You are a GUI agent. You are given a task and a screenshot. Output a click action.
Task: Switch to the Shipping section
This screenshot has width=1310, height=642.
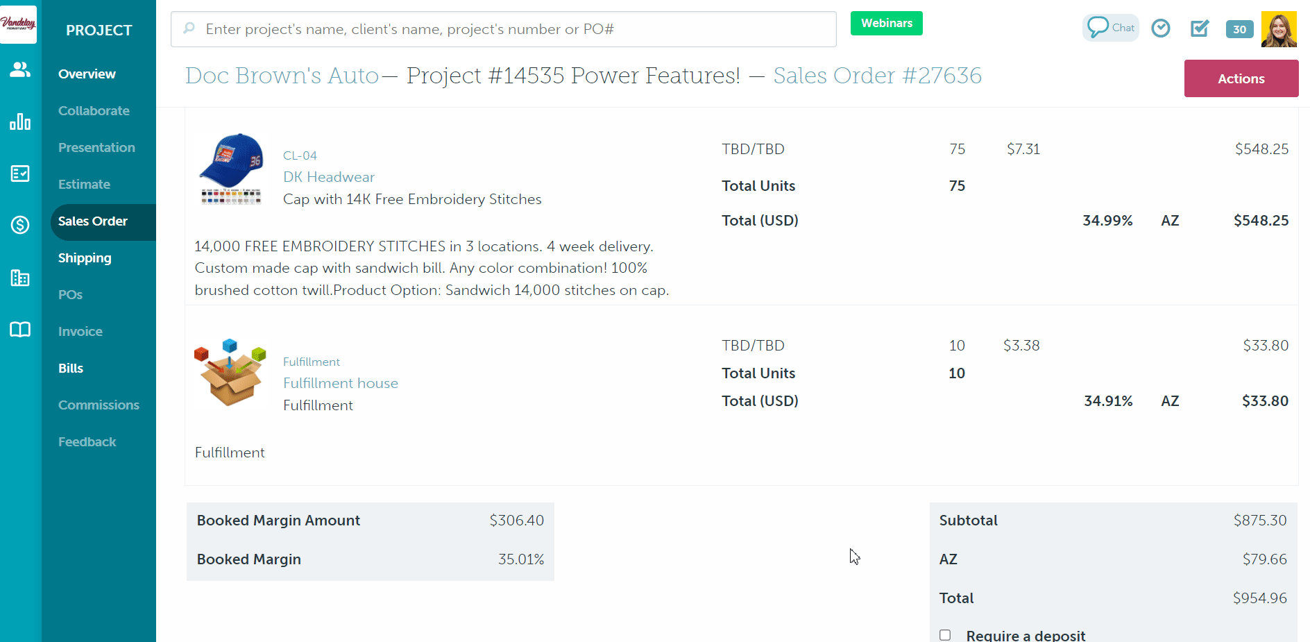click(85, 258)
